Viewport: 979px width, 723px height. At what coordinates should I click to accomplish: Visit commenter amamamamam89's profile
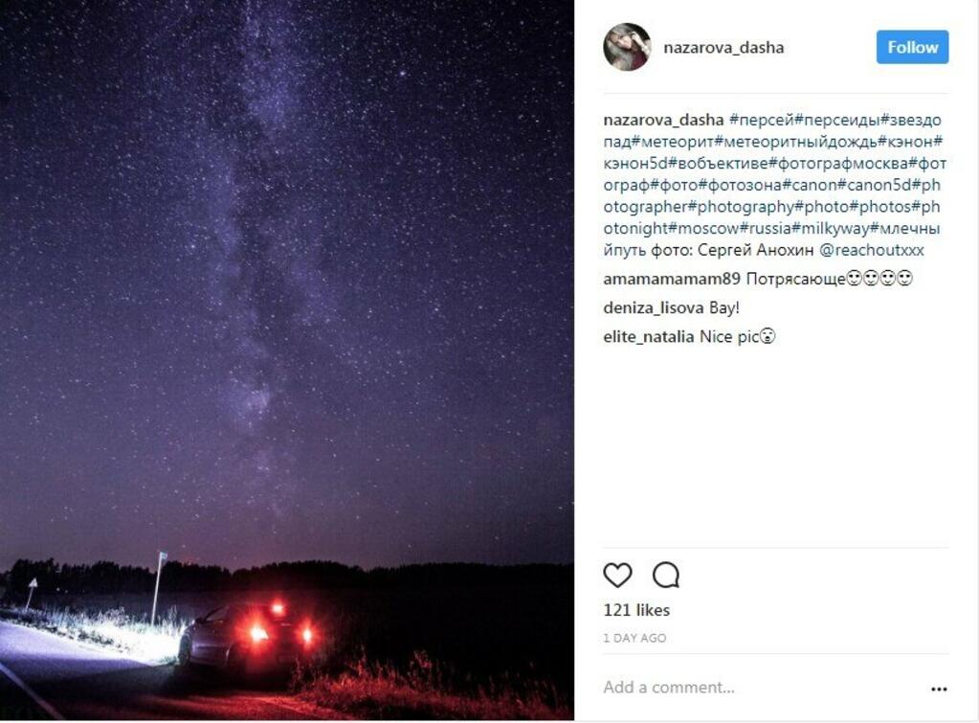pyautogui.click(x=671, y=279)
